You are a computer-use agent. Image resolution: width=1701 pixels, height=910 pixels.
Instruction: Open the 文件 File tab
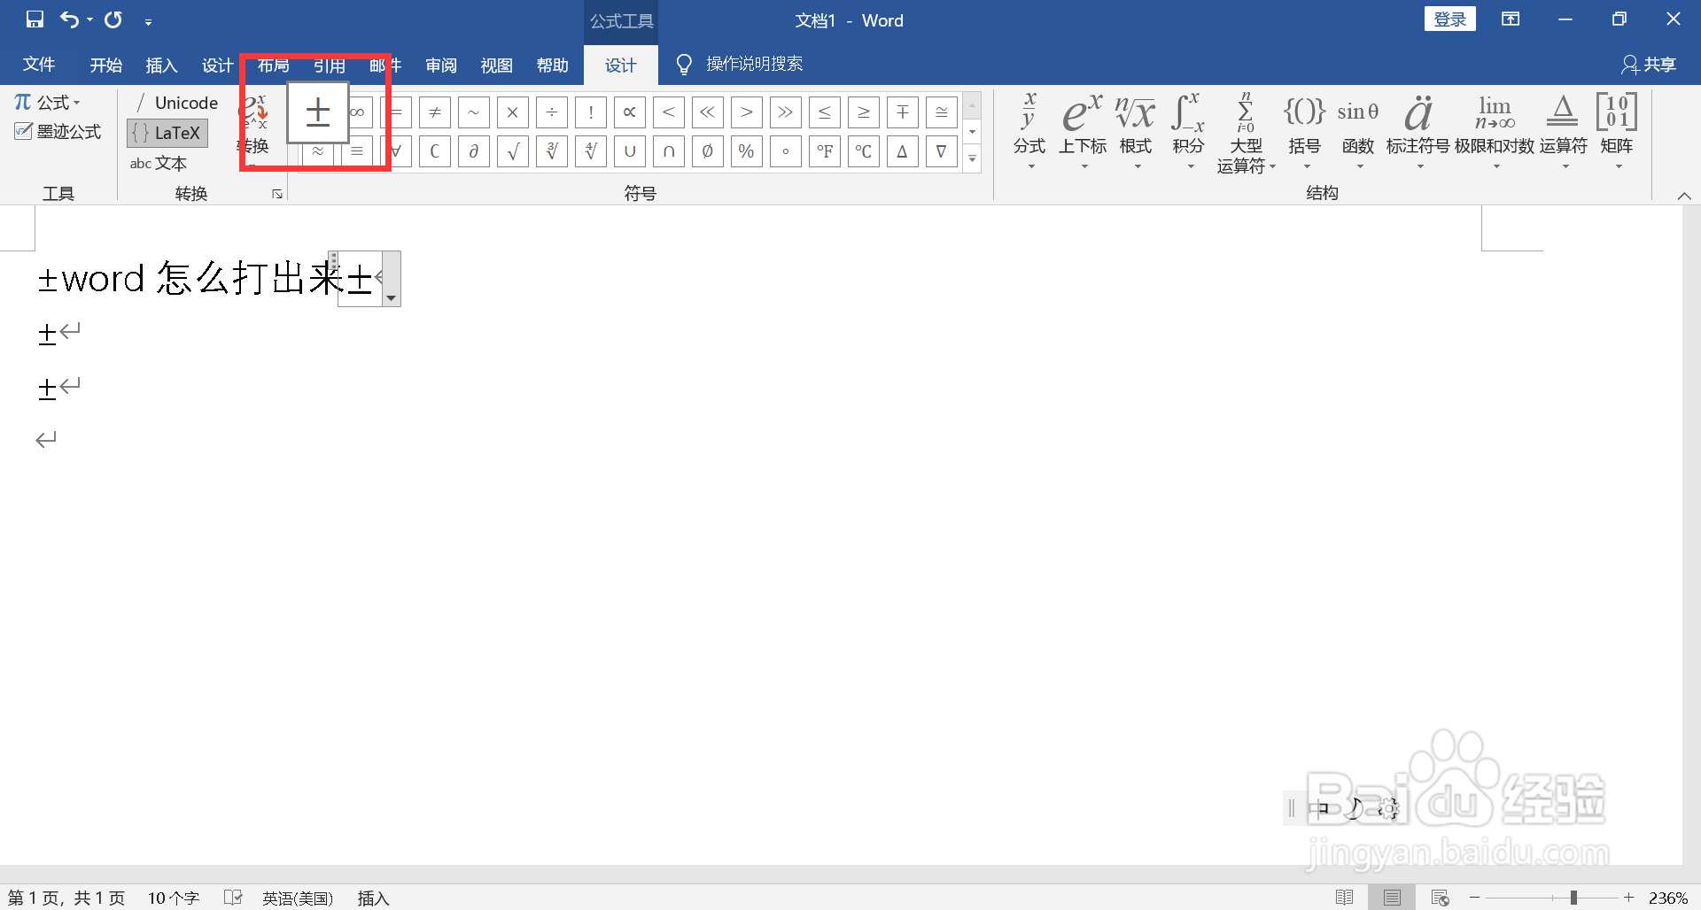click(x=39, y=65)
